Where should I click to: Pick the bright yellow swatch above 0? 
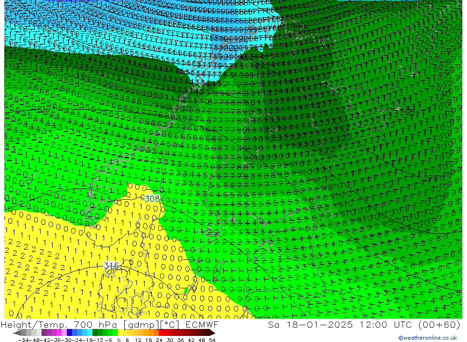pyautogui.click(x=120, y=333)
